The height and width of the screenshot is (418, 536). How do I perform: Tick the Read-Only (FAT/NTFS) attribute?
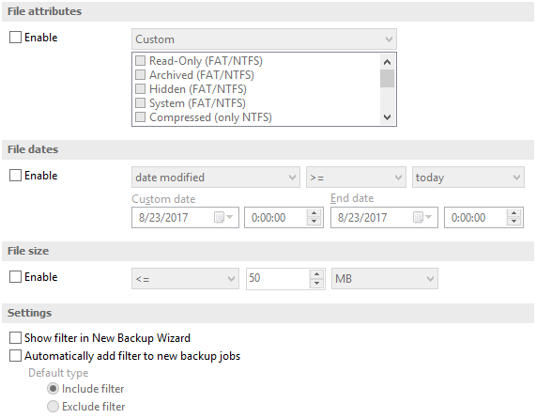[140, 60]
